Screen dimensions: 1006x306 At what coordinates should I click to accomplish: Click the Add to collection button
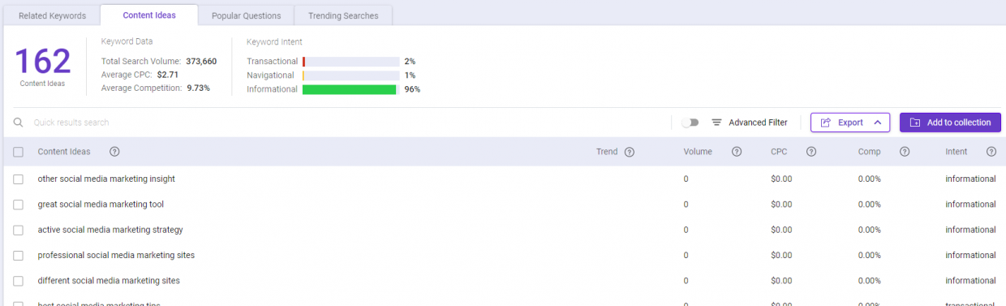pyautogui.click(x=950, y=123)
